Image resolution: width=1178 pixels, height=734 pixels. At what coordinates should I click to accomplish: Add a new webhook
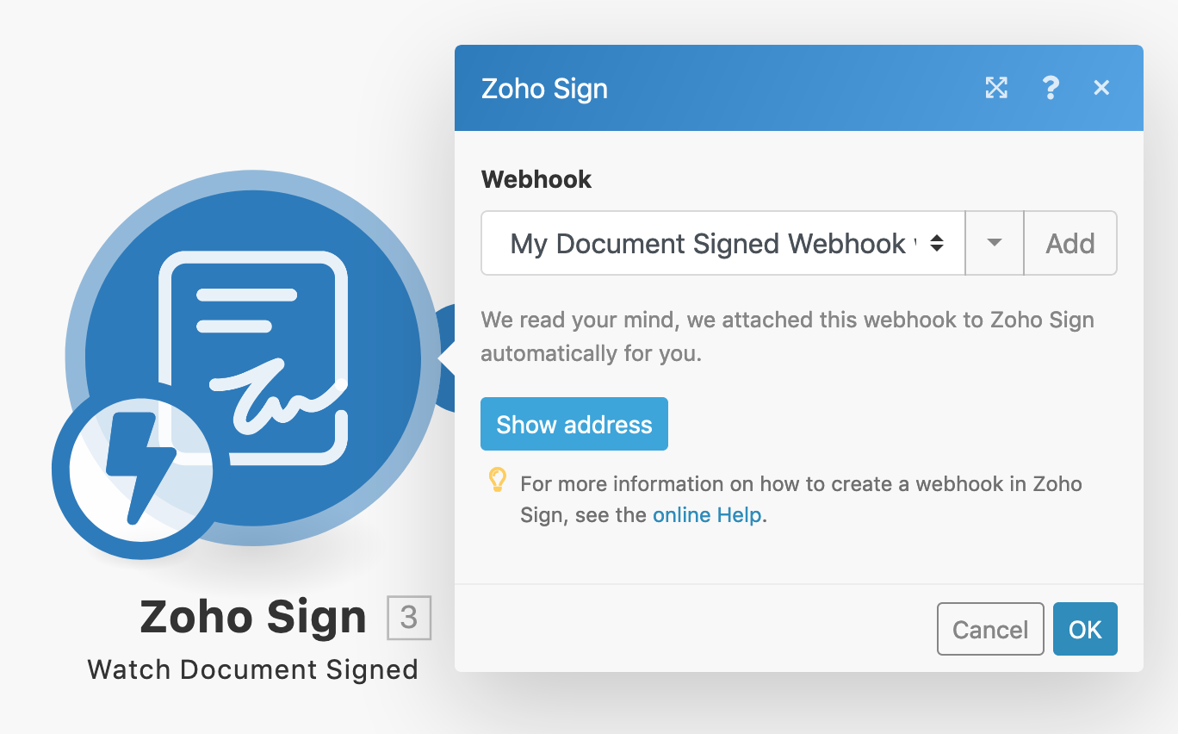pos(1070,243)
